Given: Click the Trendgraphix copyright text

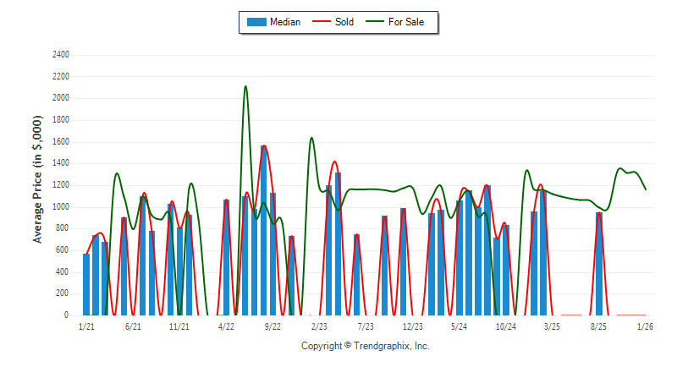Looking at the screenshot, I should click(x=365, y=346).
